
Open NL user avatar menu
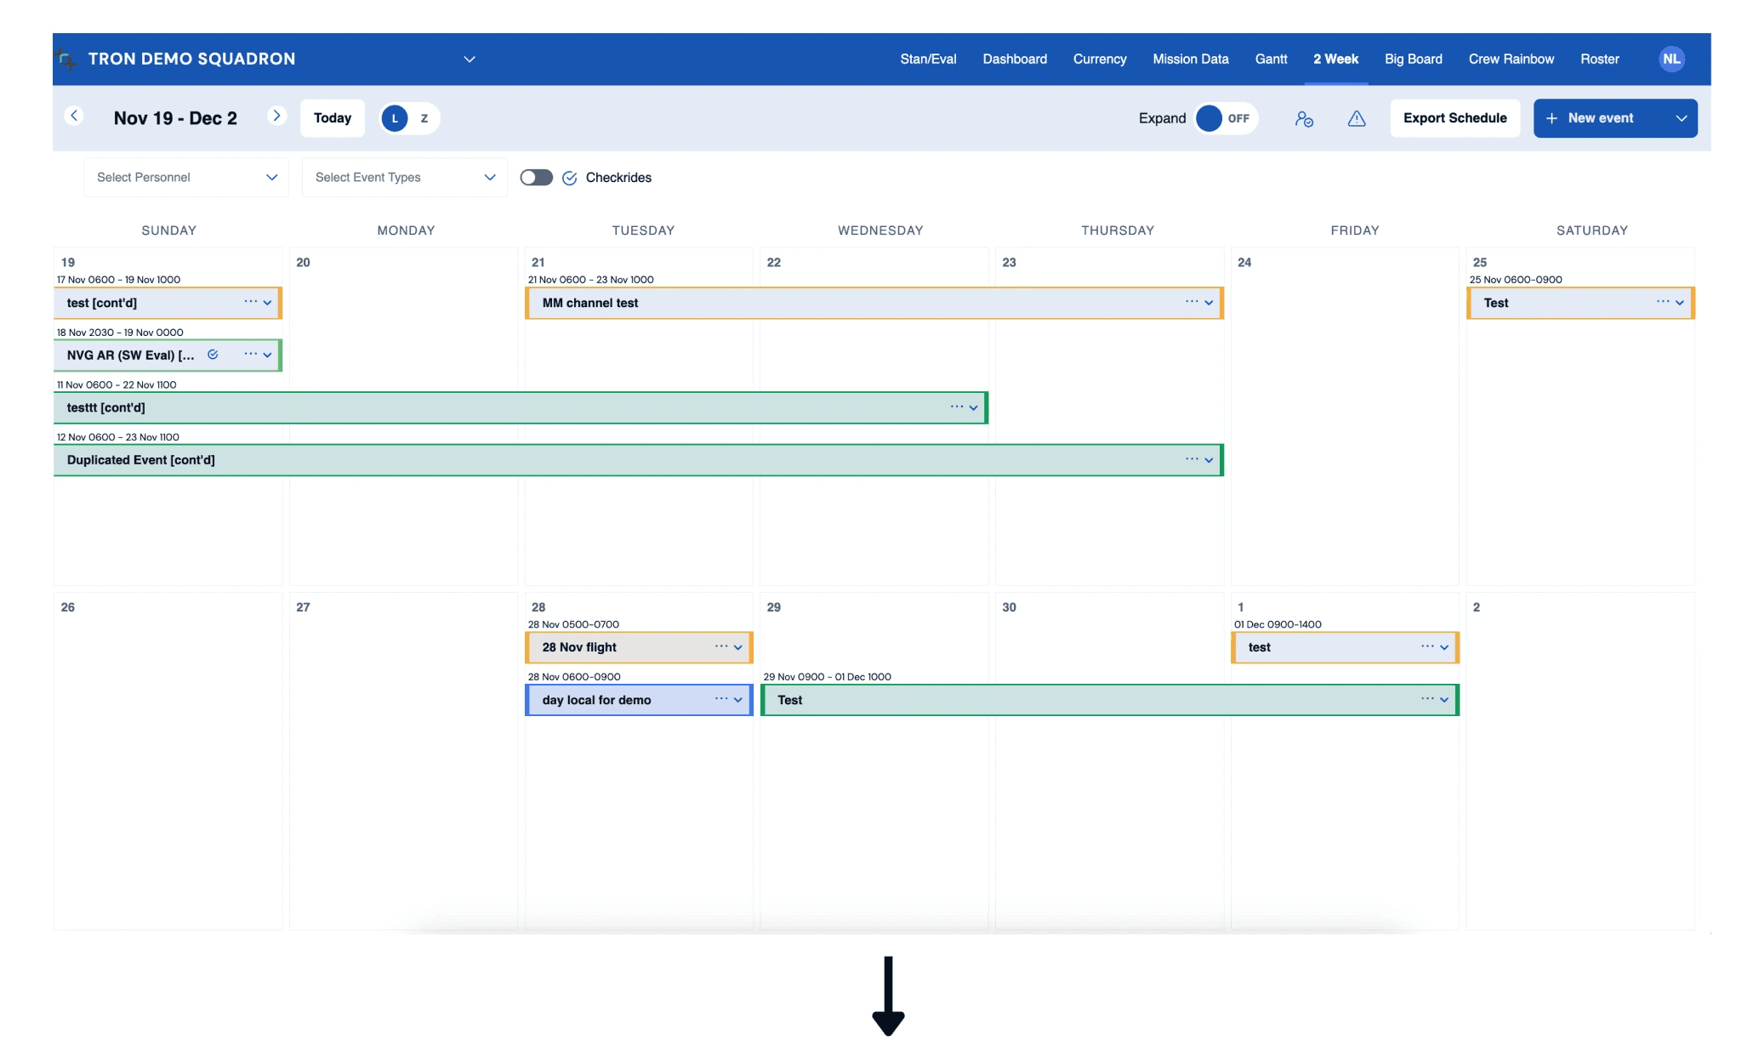pyautogui.click(x=1671, y=60)
